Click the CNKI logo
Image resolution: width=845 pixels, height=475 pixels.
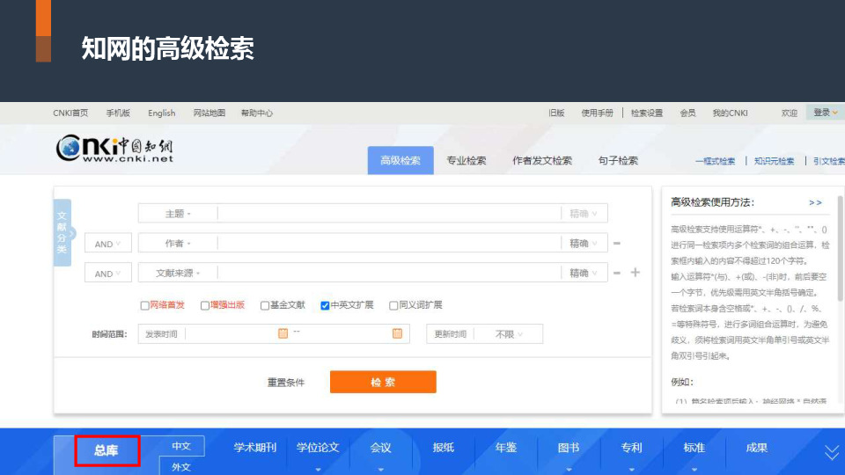pyautogui.click(x=114, y=148)
